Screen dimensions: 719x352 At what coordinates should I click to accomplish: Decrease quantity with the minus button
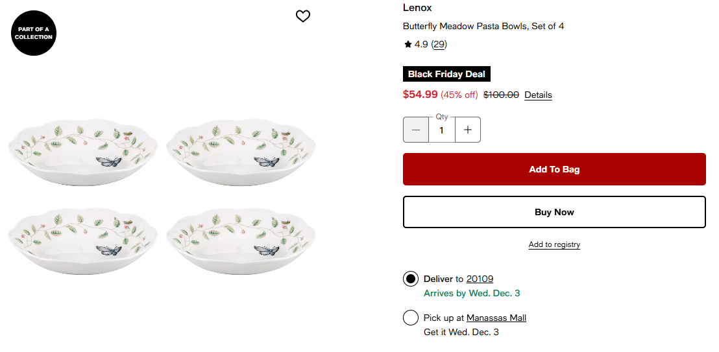[x=416, y=130]
